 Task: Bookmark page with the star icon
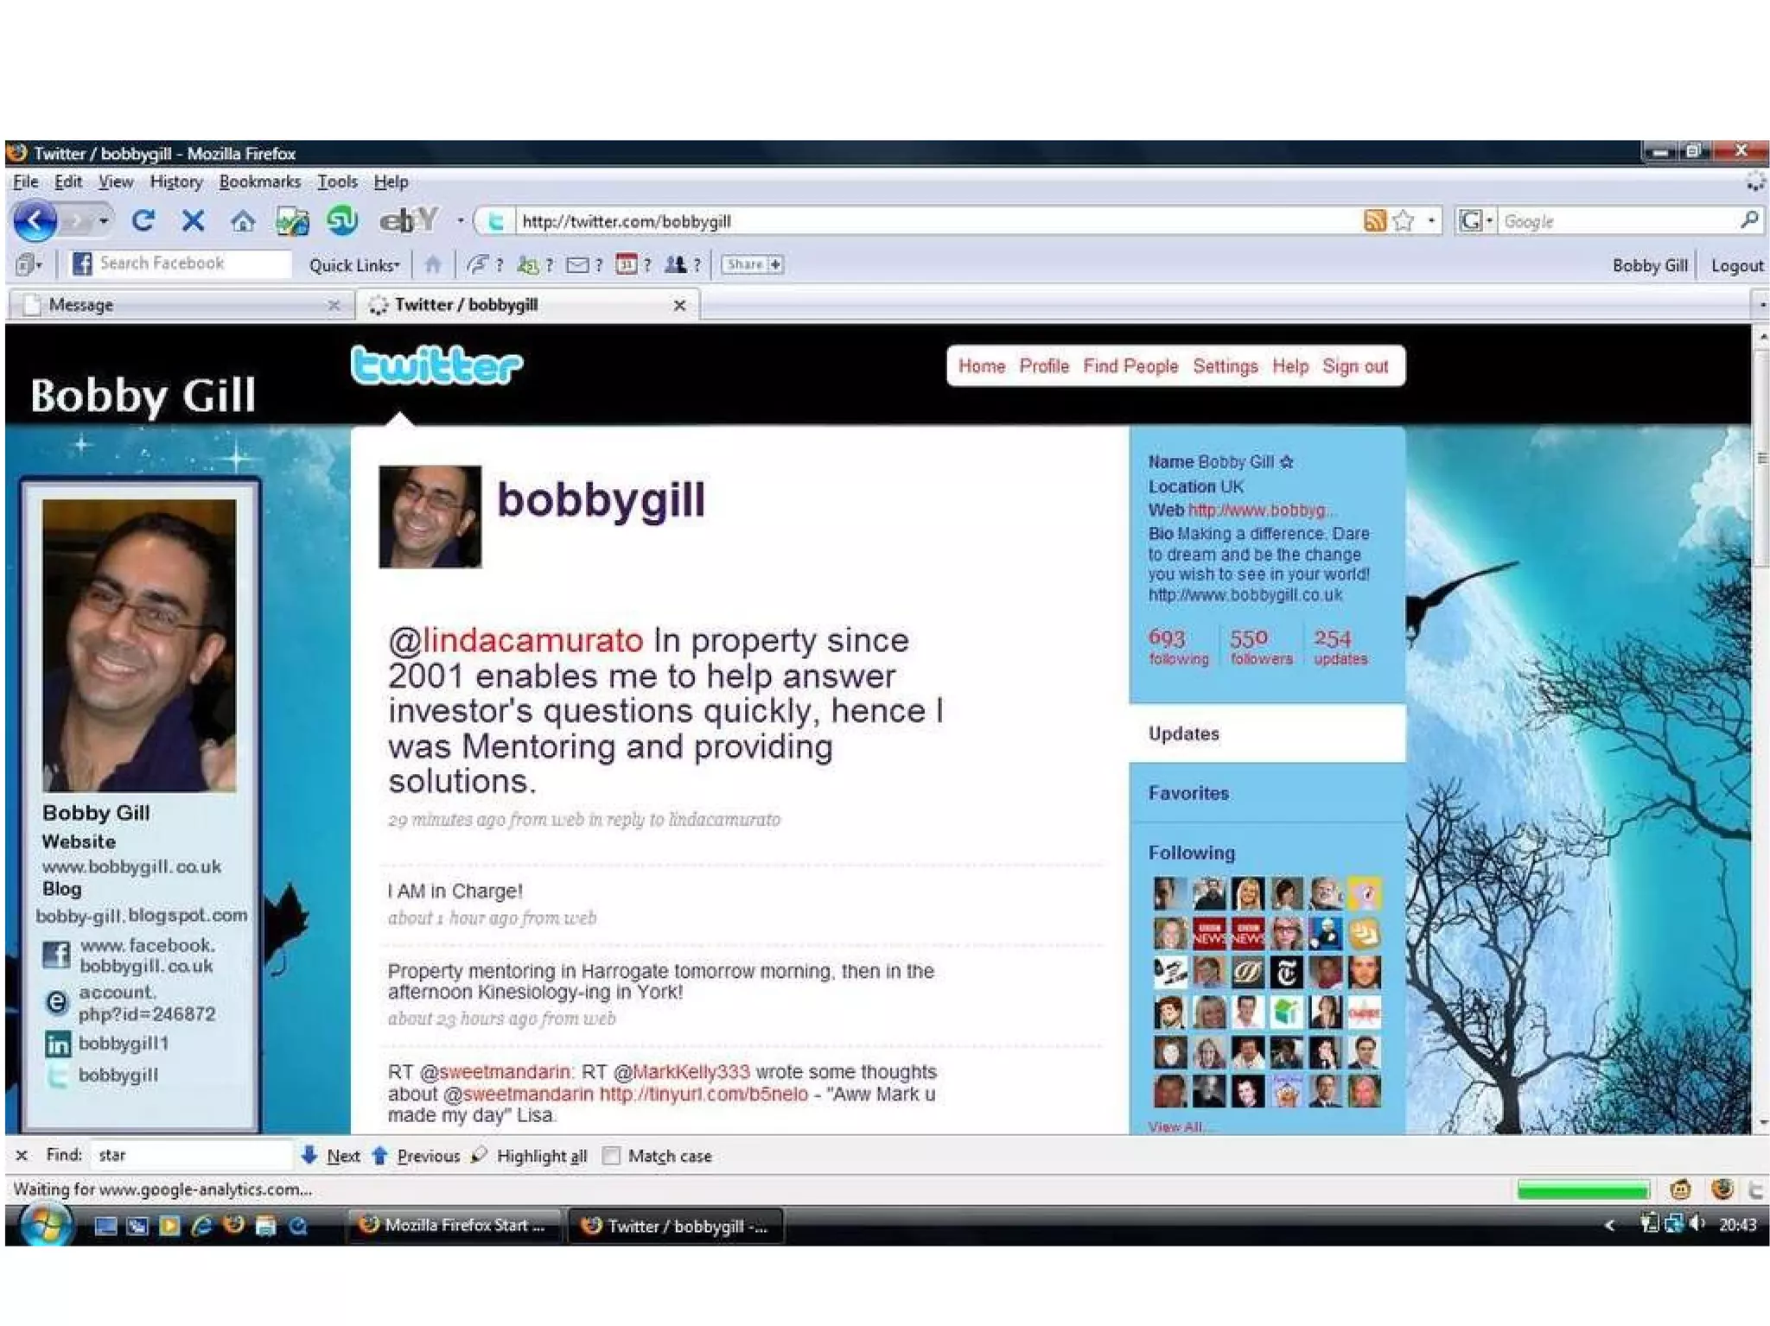tap(1404, 221)
